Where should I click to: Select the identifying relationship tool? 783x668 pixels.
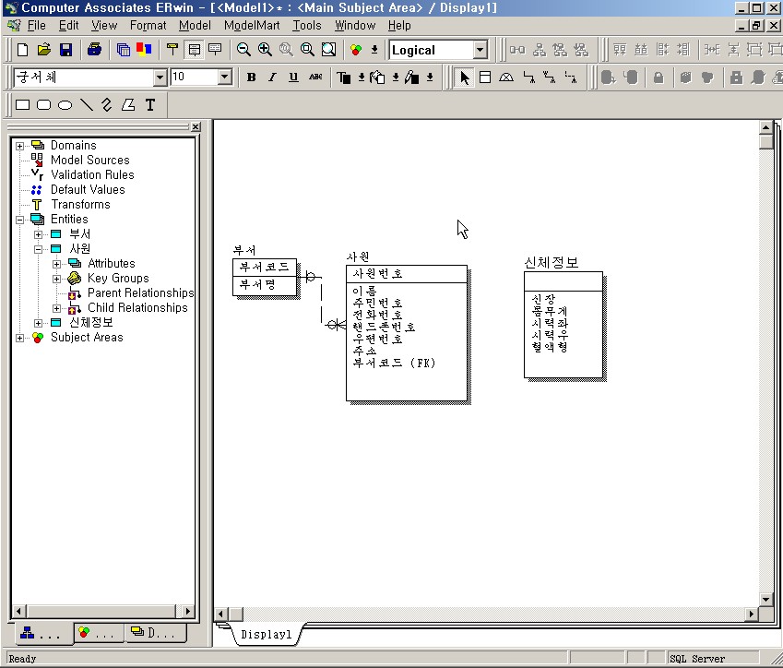(x=528, y=78)
